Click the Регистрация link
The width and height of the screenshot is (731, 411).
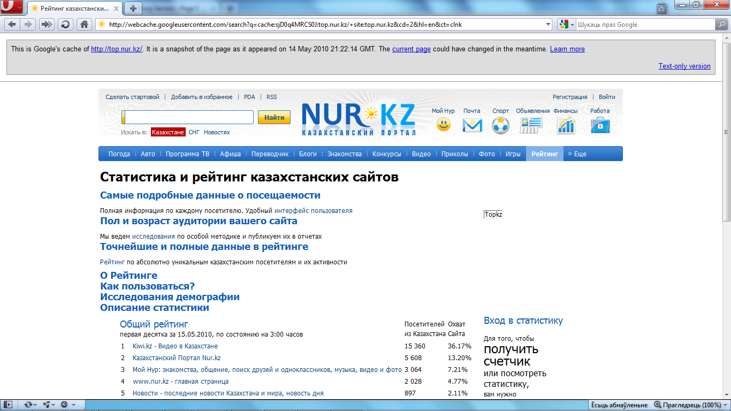tap(570, 97)
